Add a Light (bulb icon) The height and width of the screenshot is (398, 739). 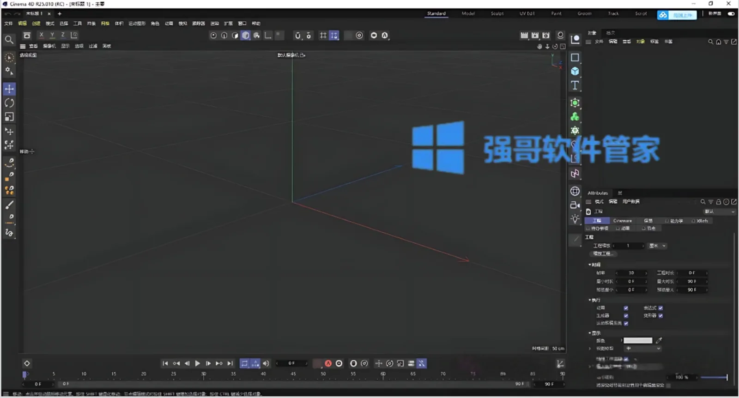[x=575, y=219]
